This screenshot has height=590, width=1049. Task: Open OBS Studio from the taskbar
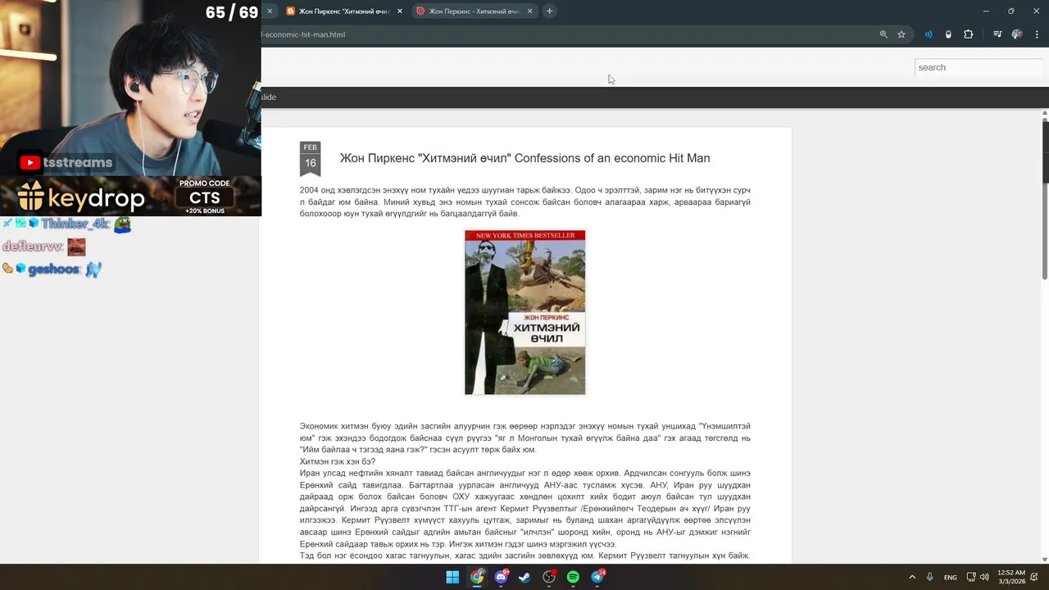549,577
